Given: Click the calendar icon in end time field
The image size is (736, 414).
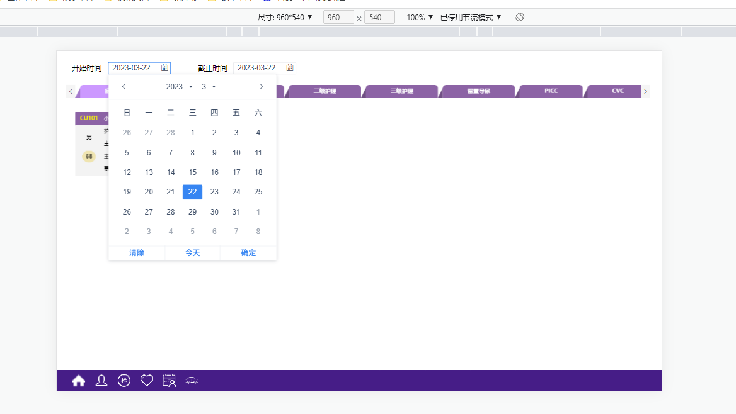Looking at the screenshot, I should click(290, 68).
